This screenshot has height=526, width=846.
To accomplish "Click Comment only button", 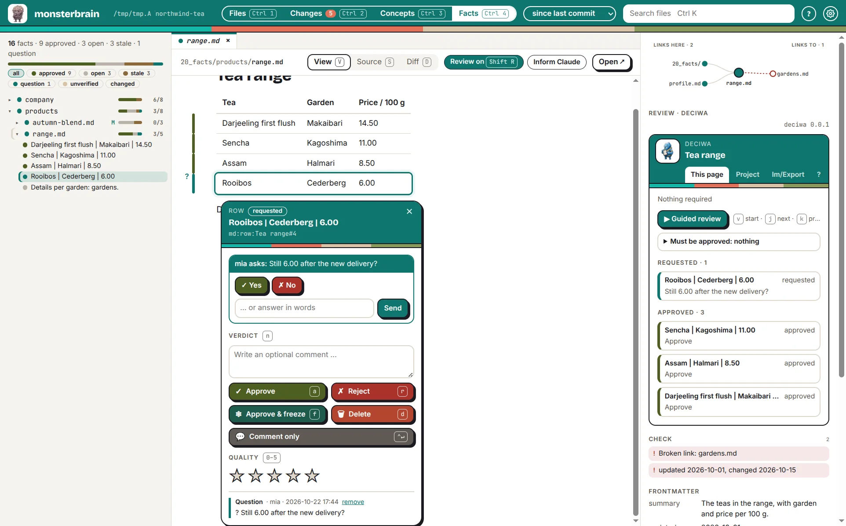I will [321, 437].
